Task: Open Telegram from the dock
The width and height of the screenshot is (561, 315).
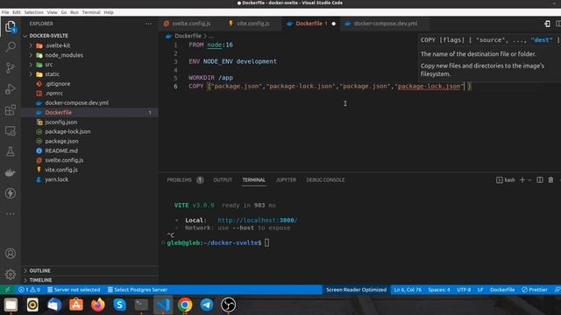Action: click(207, 304)
